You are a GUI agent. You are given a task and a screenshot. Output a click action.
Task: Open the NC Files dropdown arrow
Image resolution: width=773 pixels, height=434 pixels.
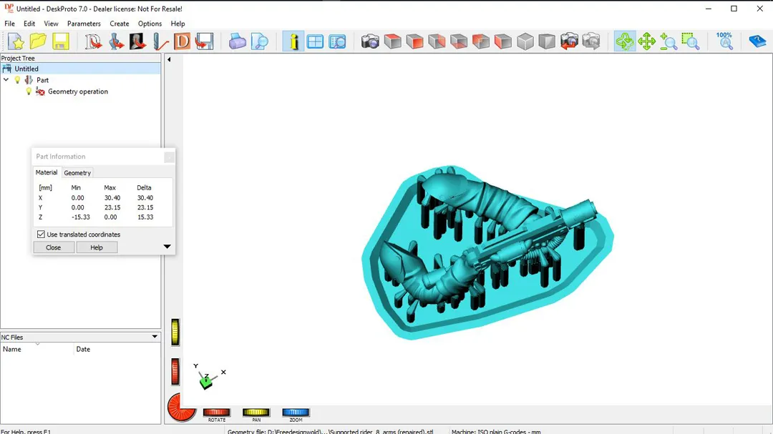click(155, 337)
